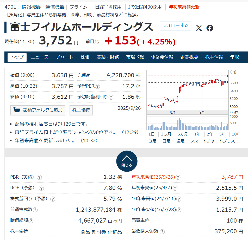Image resolution: width=248 pixels, height=240 pixels.
Task: Go to the 業績・財務 tab
Action: (x=108, y=57)
